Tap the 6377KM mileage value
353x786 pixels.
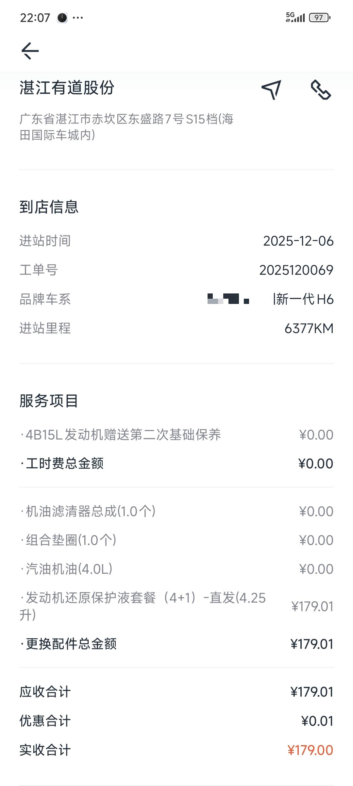(309, 328)
